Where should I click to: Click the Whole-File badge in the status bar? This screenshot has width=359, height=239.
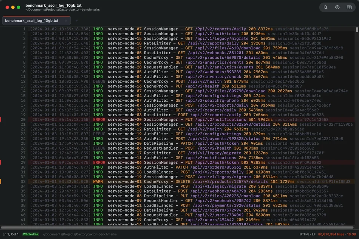(30, 234)
